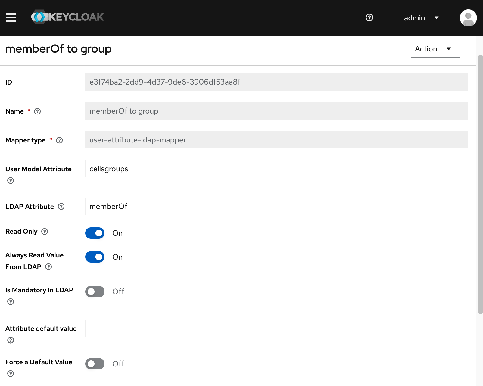Click the user avatar image
This screenshot has width=483, height=386.
pos(468,18)
